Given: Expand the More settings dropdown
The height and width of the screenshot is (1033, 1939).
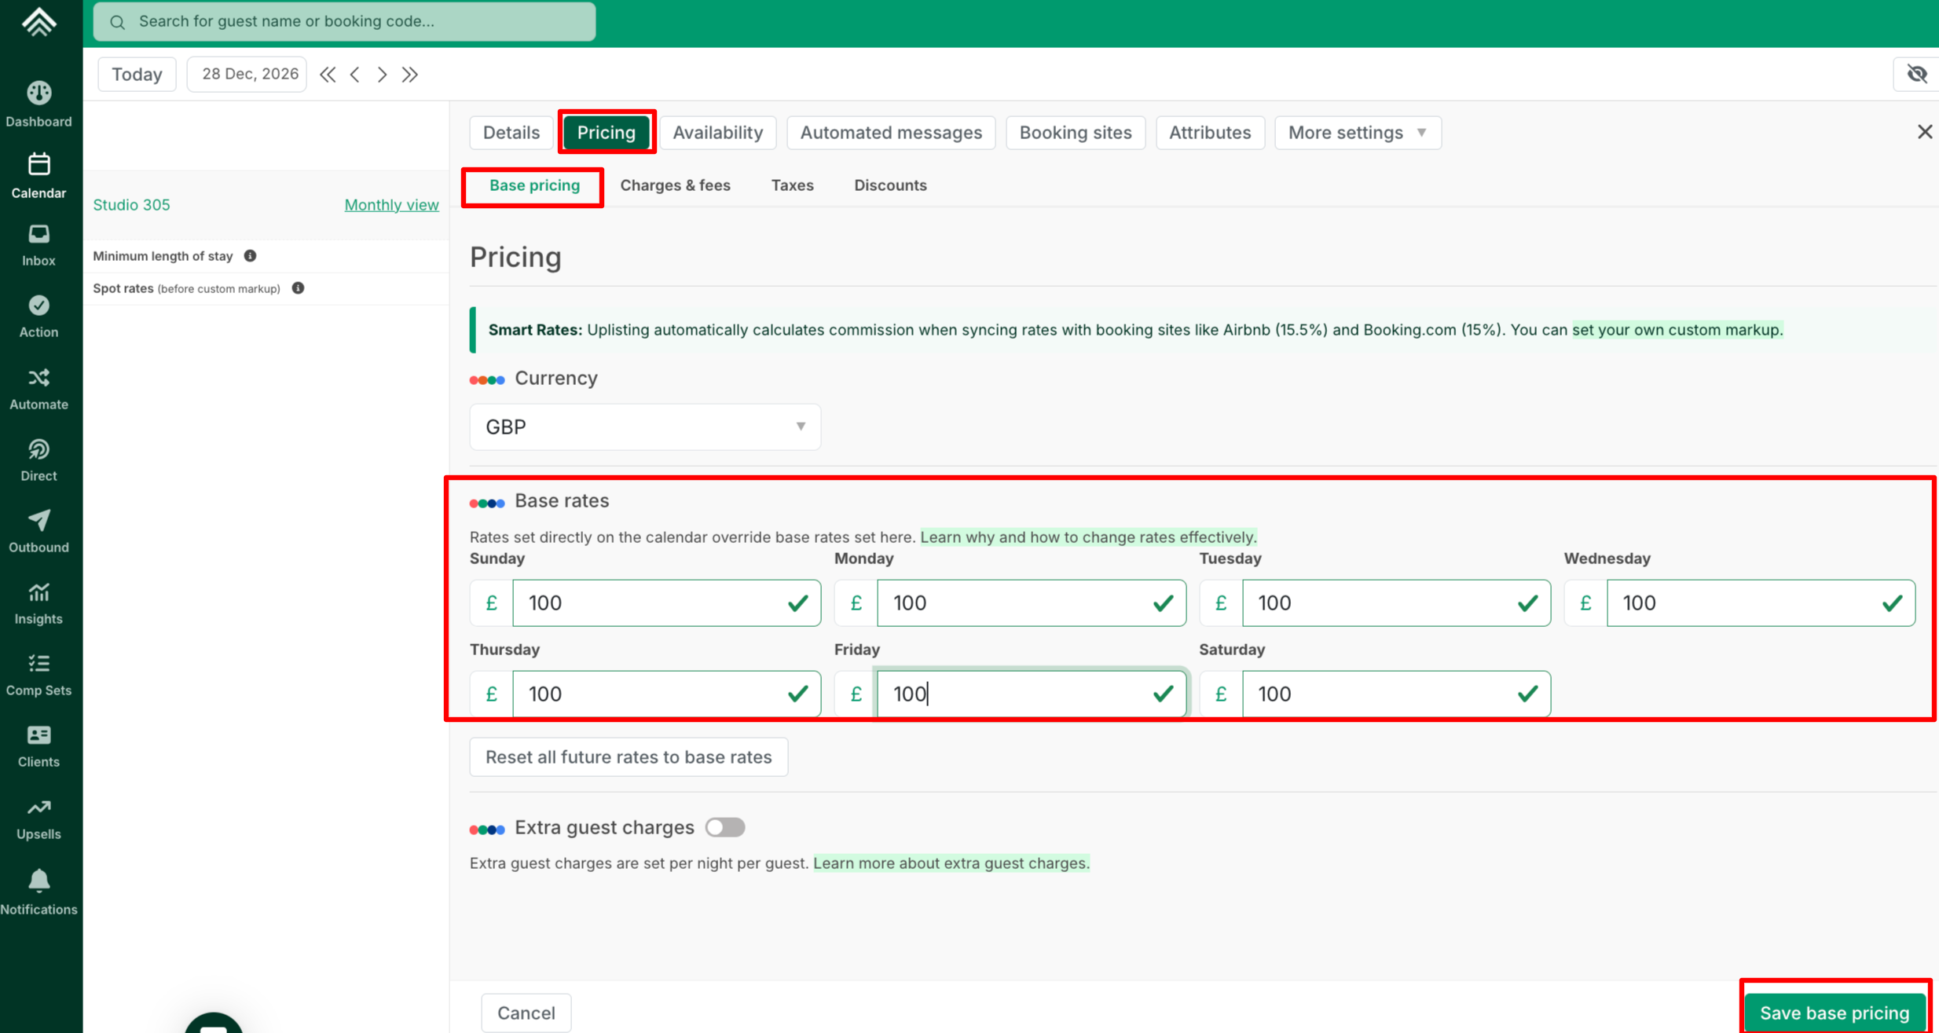Looking at the screenshot, I should point(1357,133).
